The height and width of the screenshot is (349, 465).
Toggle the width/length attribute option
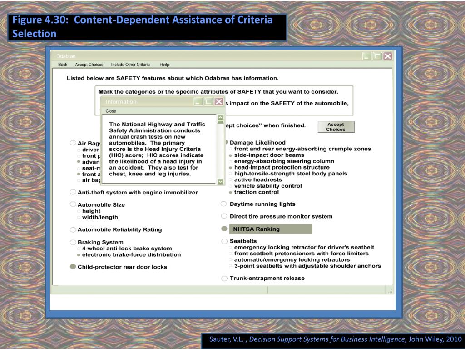point(79,217)
